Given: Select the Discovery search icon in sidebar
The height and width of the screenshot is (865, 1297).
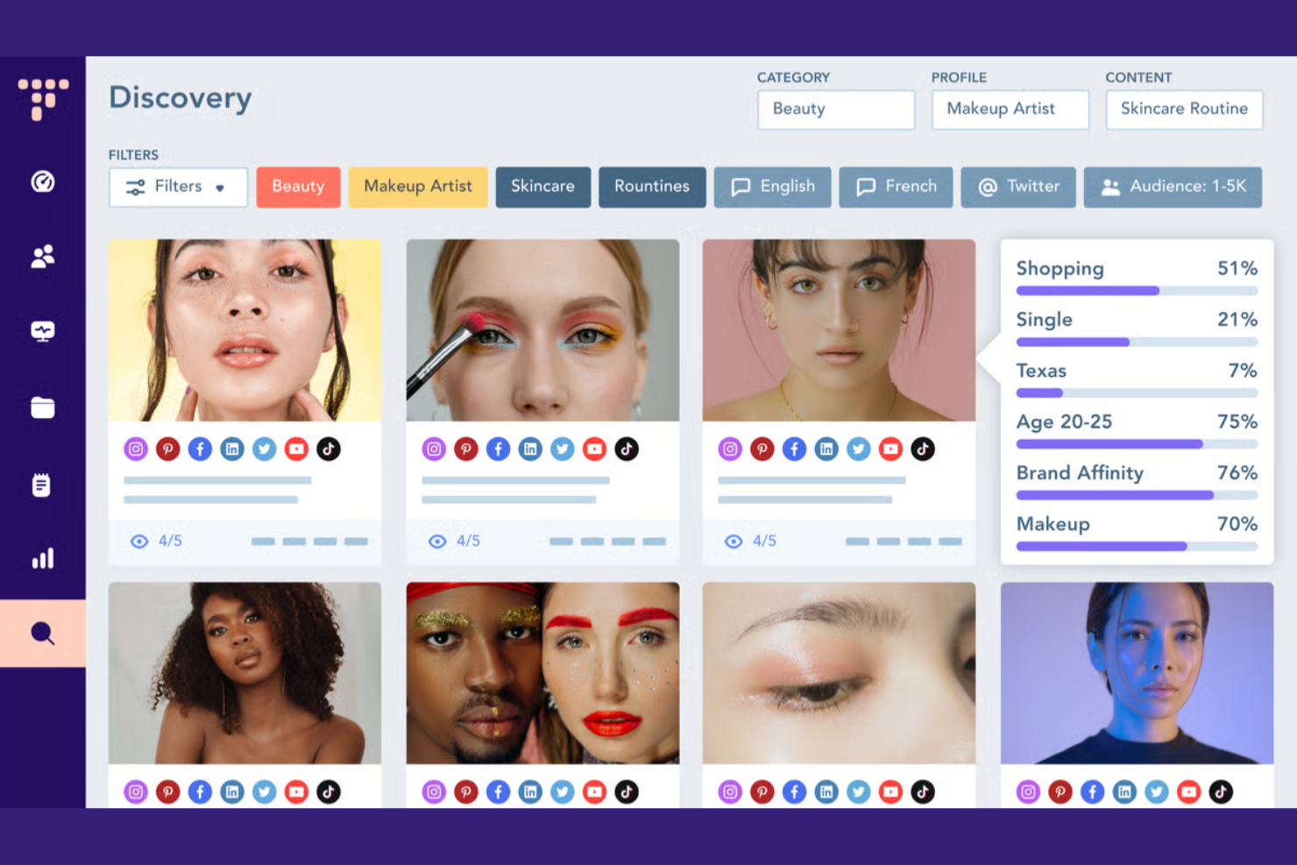Looking at the screenshot, I should pyautogui.click(x=42, y=633).
